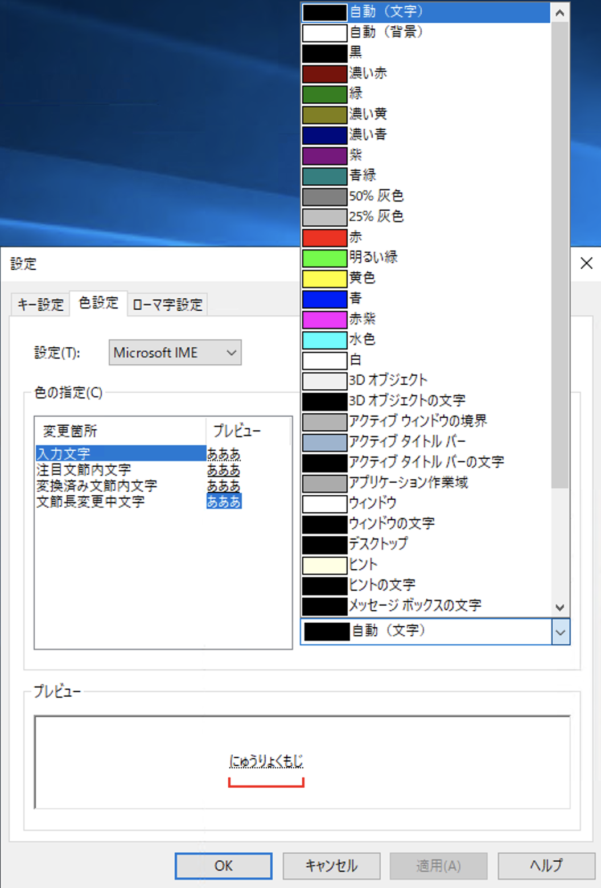Pick the 緑 color entry
The image size is (601, 888).
tap(426, 94)
